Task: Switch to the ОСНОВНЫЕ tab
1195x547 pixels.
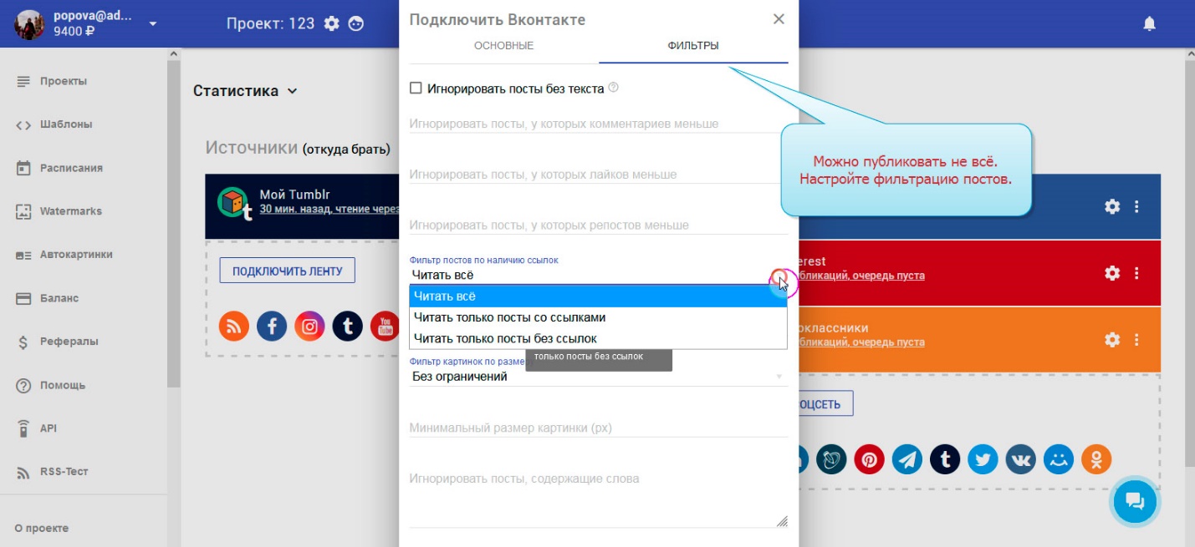Action: pos(503,46)
